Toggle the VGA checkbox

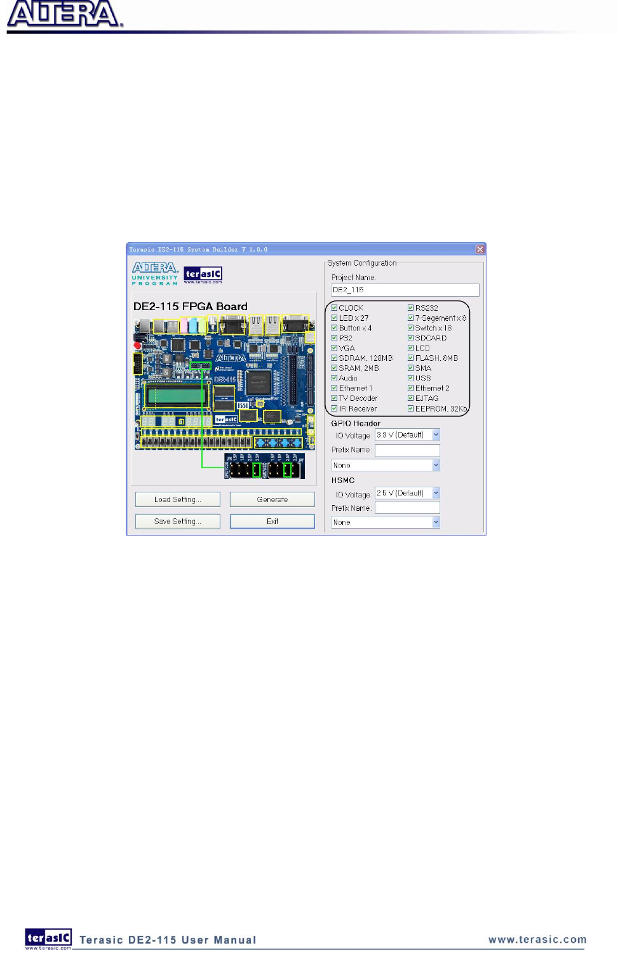[334, 348]
